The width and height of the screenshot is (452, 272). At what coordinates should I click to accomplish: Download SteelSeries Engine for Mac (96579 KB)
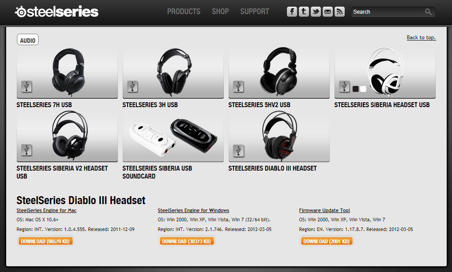[x=45, y=241]
